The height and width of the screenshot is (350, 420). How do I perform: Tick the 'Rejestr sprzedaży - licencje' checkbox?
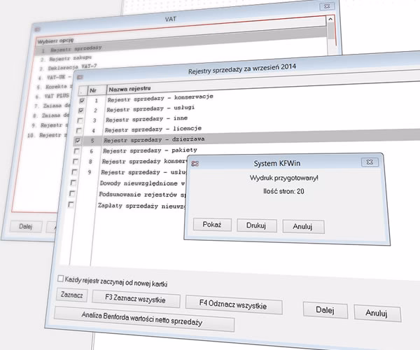[79, 130]
